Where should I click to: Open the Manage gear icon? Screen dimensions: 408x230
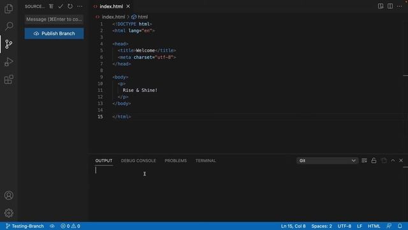point(8,213)
